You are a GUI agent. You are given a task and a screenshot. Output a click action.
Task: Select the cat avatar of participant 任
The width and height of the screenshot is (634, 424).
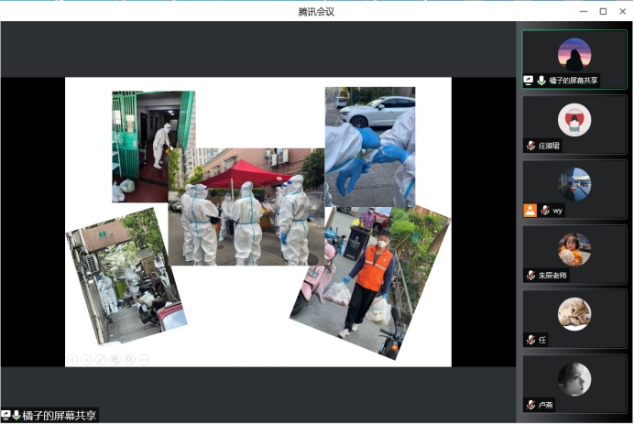click(574, 313)
